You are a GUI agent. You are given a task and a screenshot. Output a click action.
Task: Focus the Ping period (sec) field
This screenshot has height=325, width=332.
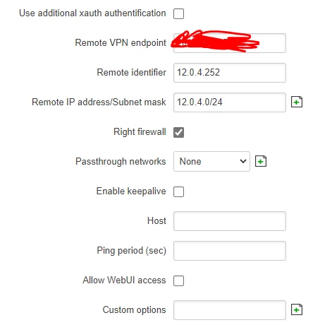pos(230,251)
